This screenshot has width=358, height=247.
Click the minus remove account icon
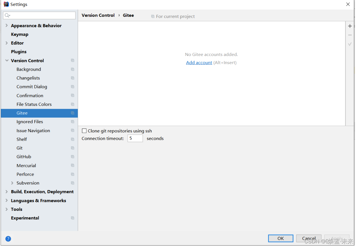point(350,35)
